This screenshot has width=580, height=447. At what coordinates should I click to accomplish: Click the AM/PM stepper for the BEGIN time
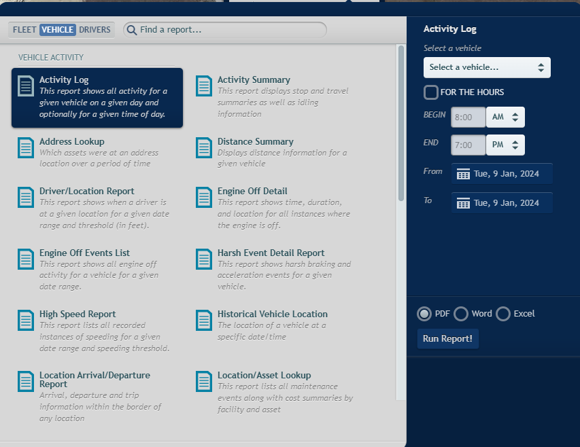[515, 117]
